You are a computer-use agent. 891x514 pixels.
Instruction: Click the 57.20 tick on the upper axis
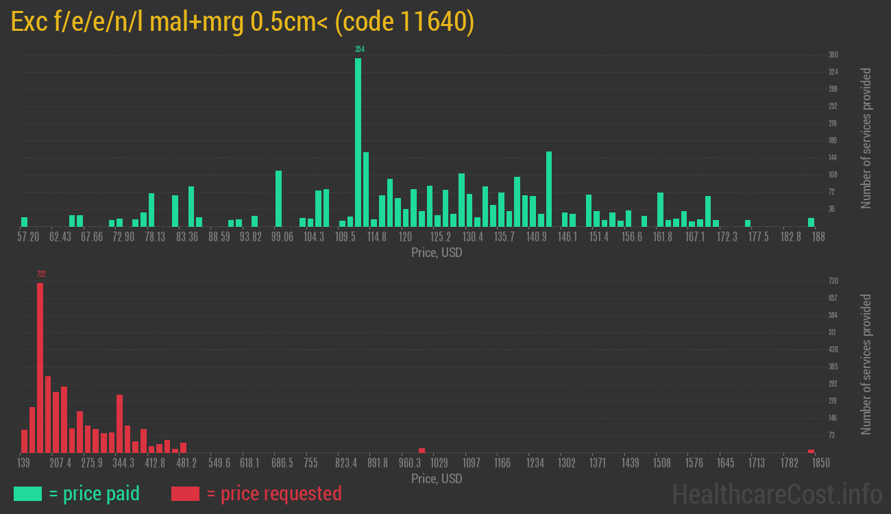pyautogui.click(x=28, y=236)
